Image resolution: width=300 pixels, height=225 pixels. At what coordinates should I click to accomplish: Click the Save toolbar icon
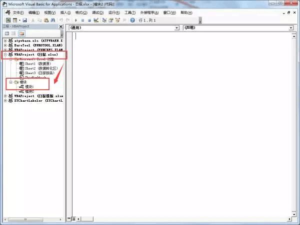tap(24, 20)
